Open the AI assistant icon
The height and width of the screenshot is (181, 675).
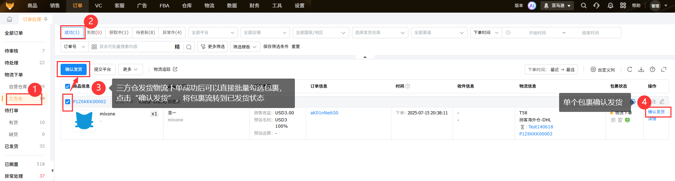click(x=532, y=6)
